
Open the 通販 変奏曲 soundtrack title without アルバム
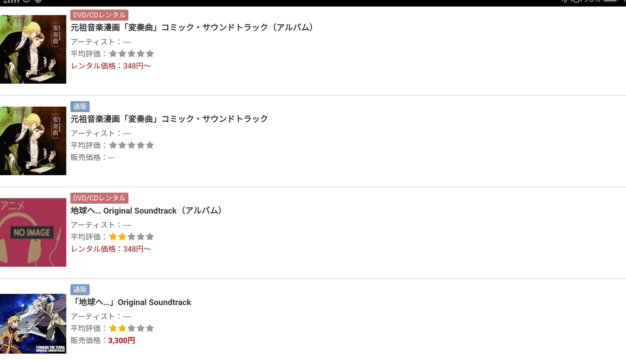pyautogui.click(x=169, y=119)
